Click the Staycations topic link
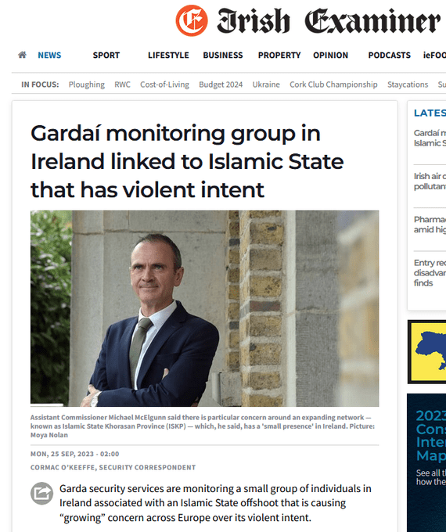 coord(408,84)
